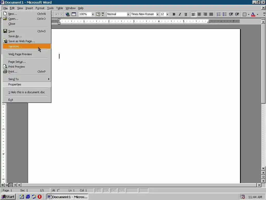Open the Table menu

pos(59,8)
